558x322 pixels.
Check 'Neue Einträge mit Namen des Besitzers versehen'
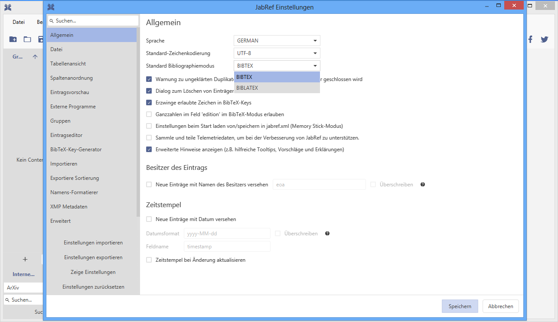(149, 185)
